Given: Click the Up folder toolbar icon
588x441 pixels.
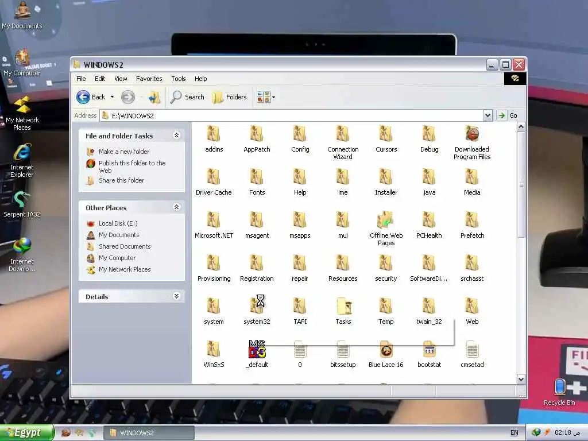Looking at the screenshot, I should pyautogui.click(x=154, y=97).
